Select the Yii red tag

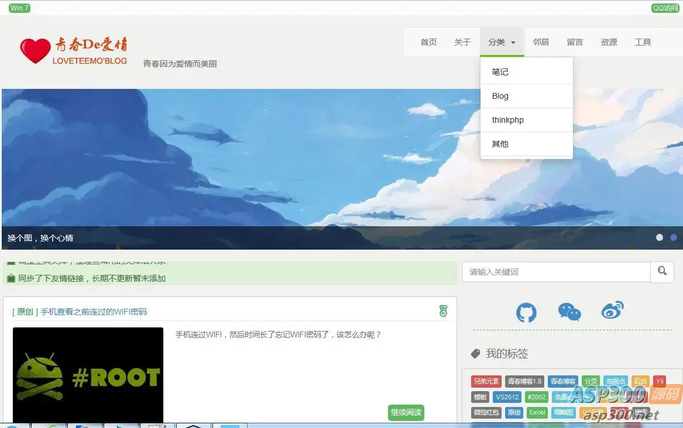click(x=660, y=381)
